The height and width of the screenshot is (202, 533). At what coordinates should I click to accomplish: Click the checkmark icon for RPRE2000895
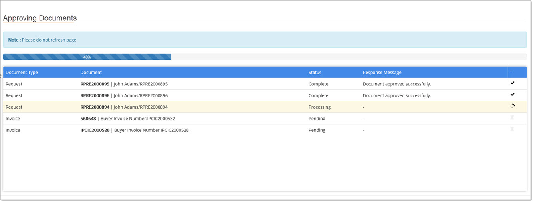coord(512,83)
